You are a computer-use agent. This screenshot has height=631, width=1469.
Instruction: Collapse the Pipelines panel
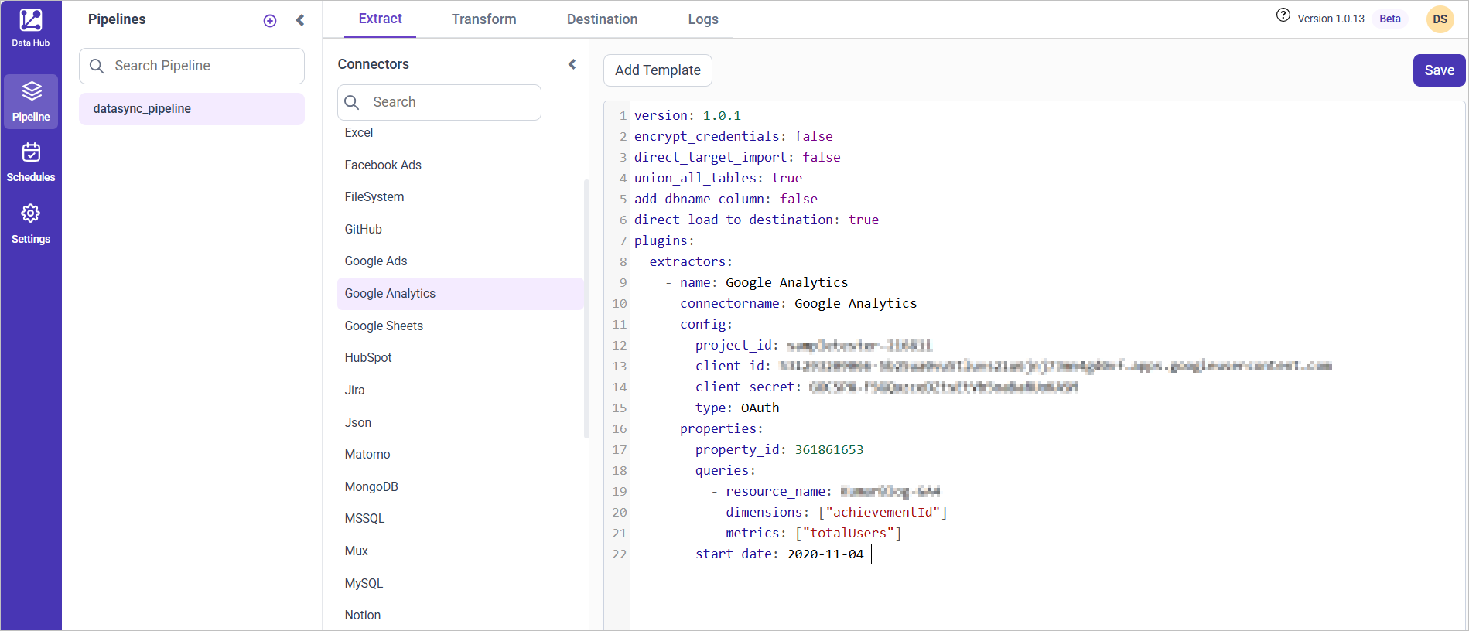click(300, 20)
